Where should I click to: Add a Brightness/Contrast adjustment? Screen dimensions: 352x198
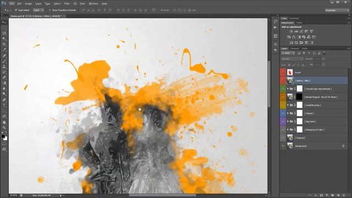pos(291,31)
